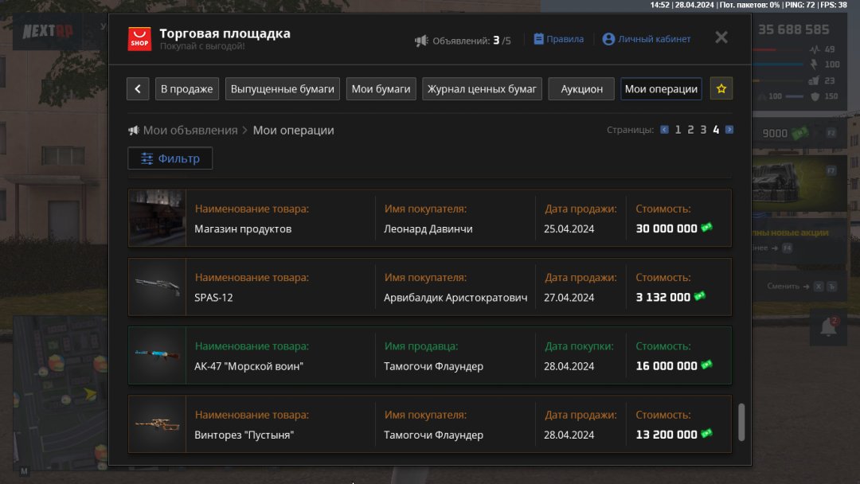Click the announcements counter 3 /5

502,41
